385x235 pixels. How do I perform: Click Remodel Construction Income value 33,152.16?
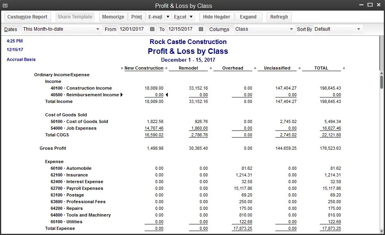[198, 88]
